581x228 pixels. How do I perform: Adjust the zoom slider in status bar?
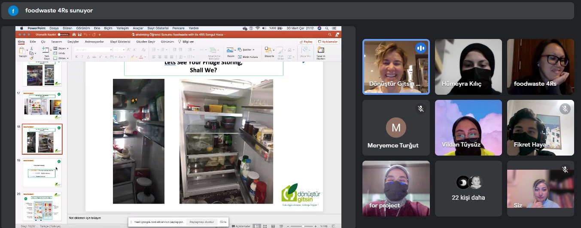[x=303, y=226]
